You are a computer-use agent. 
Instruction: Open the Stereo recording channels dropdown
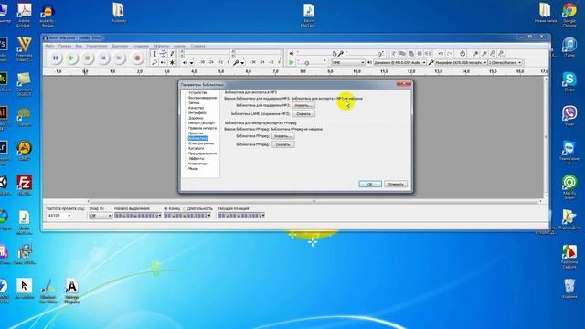click(505, 63)
